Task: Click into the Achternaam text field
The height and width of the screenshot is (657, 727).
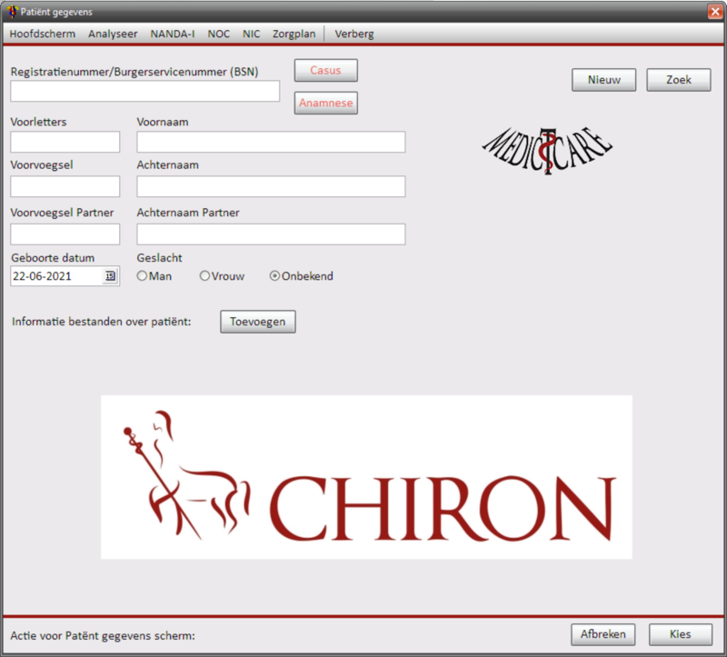Action: click(x=271, y=187)
